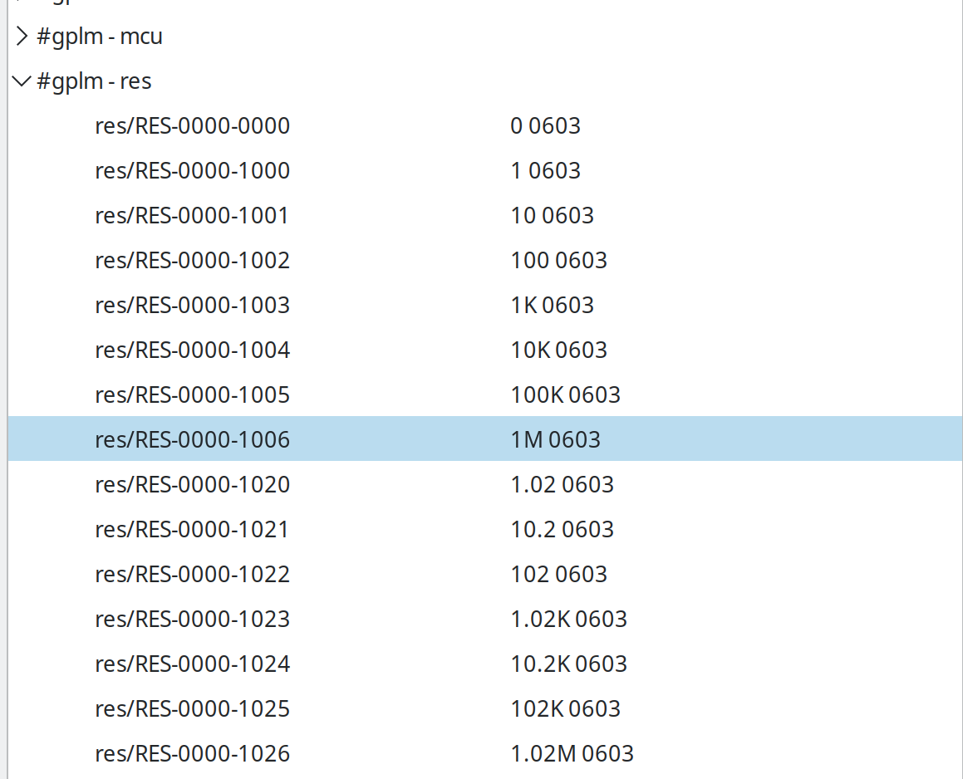
Task: Select the res/RES-0000-1005 part
Action: (x=192, y=395)
